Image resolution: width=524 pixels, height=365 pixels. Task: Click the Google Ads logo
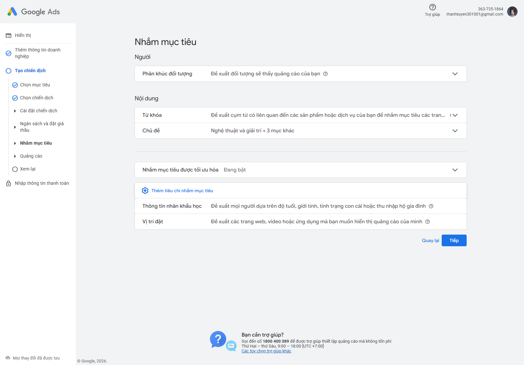click(x=33, y=12)
